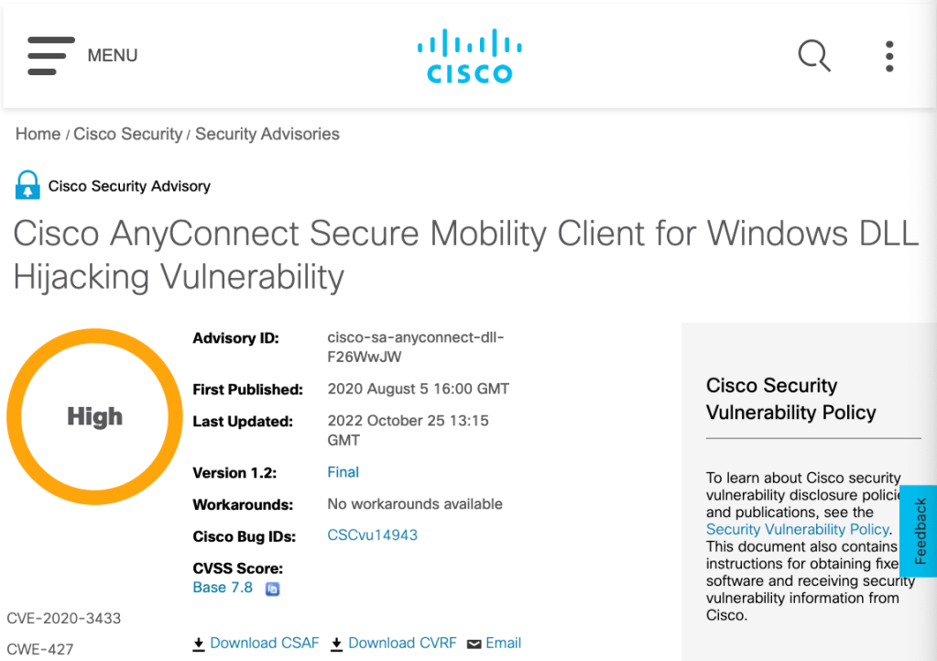This screenshot has height=661, width=937.
Task: Open the search magnifier icon
Action: coord(813,55)
